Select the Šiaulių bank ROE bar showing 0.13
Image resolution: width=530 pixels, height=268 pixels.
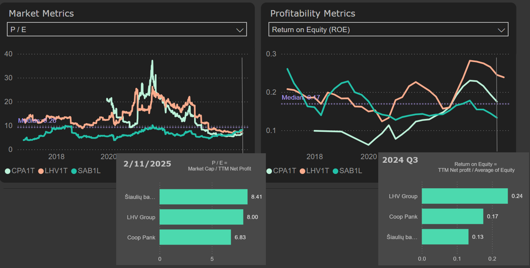[x=445, y=237]
